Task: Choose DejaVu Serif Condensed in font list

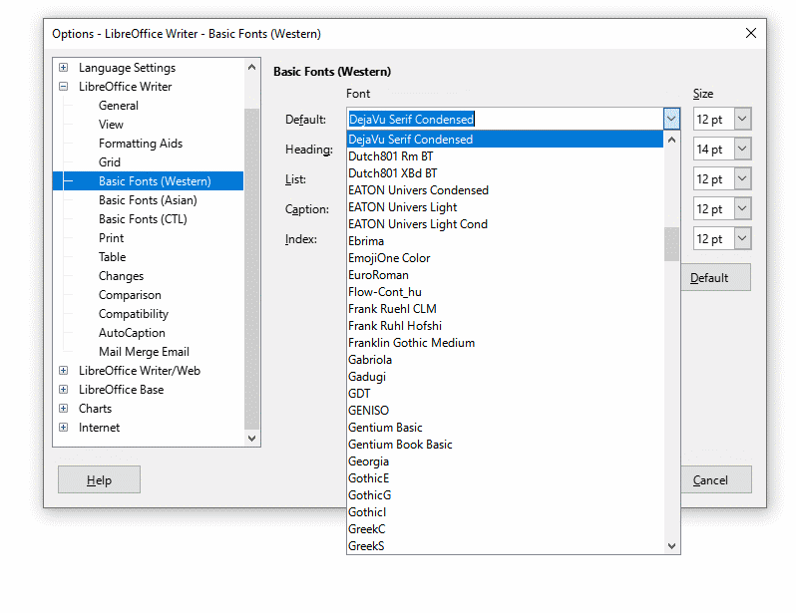Action: 505,139
